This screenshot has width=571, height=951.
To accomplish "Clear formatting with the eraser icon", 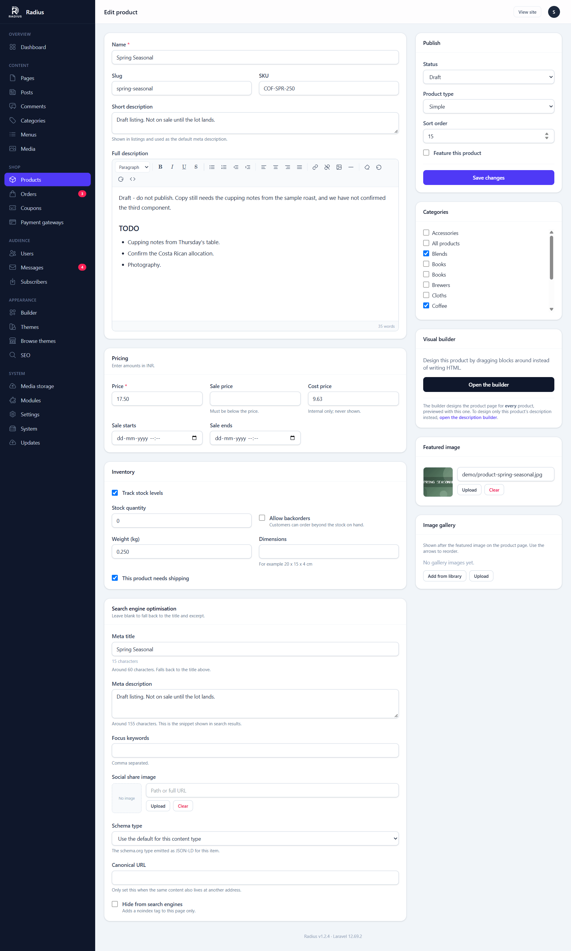I will point(367,167).
